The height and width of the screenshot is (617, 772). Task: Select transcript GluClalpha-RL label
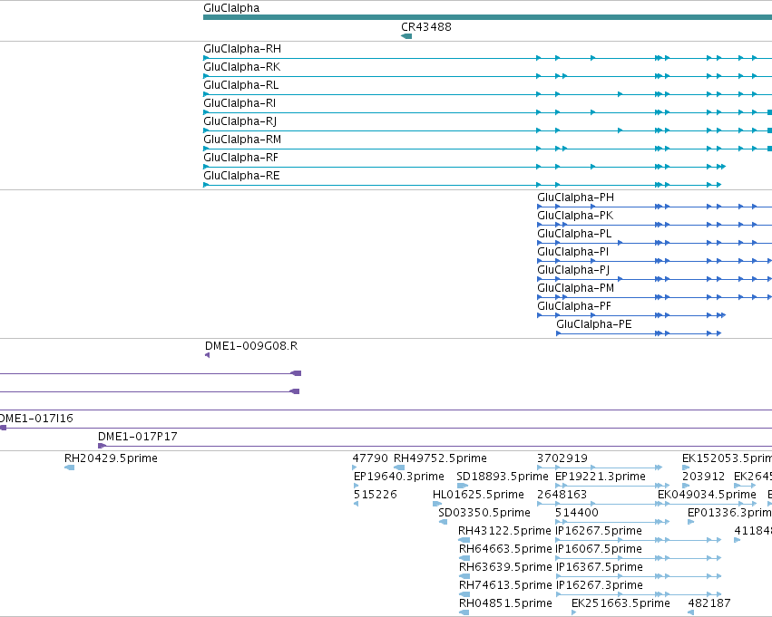[240, 85]
